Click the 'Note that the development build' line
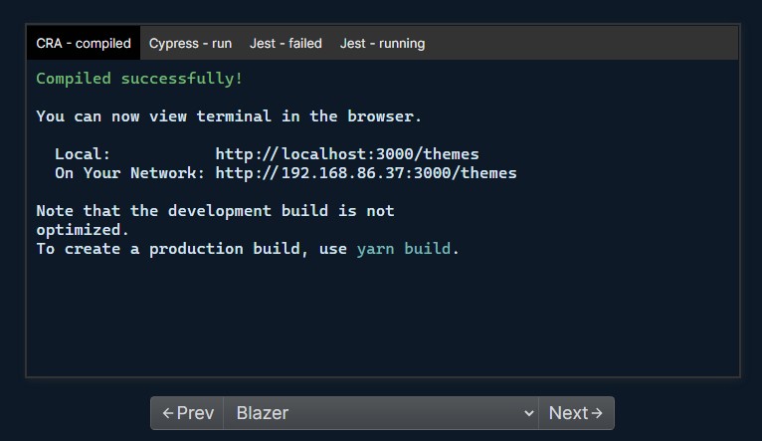Image resolution: width=762 pixels, height=441 pixels. click(x=215, y=211)
